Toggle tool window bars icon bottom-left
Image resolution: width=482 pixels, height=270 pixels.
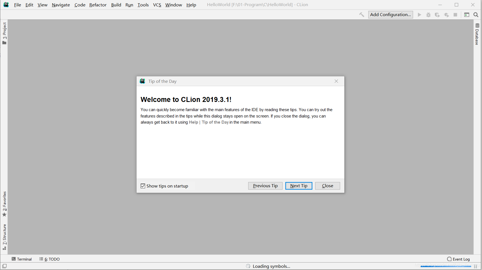point(4,266)
